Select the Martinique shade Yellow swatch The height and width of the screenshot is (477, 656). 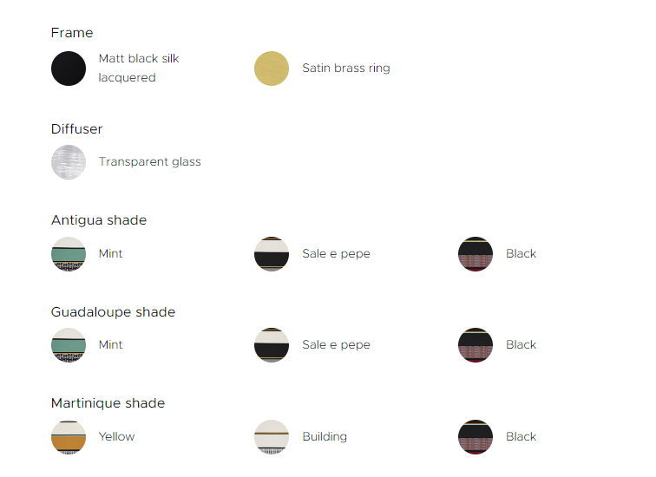(x=69, y=437)
